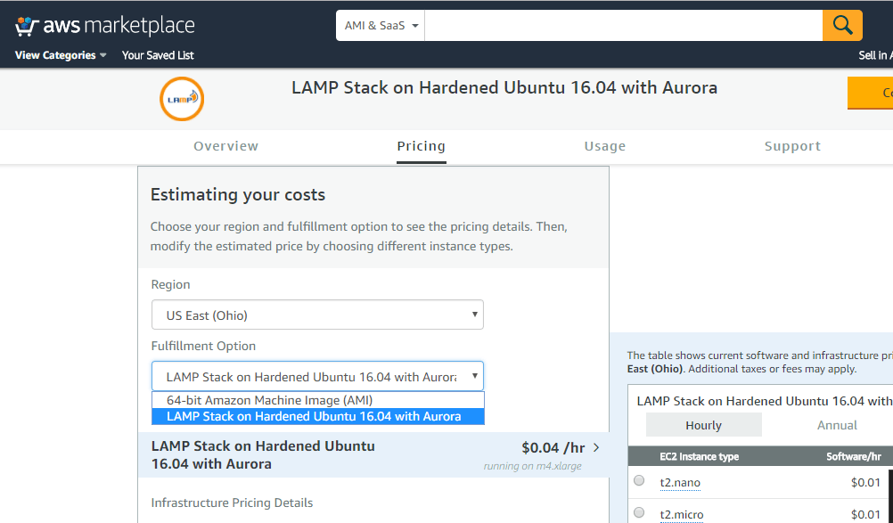Image resolution: width=893 pixels, height=523 pixels.
Task: Open the Usage tab
Action: click(x=605, y=146)
